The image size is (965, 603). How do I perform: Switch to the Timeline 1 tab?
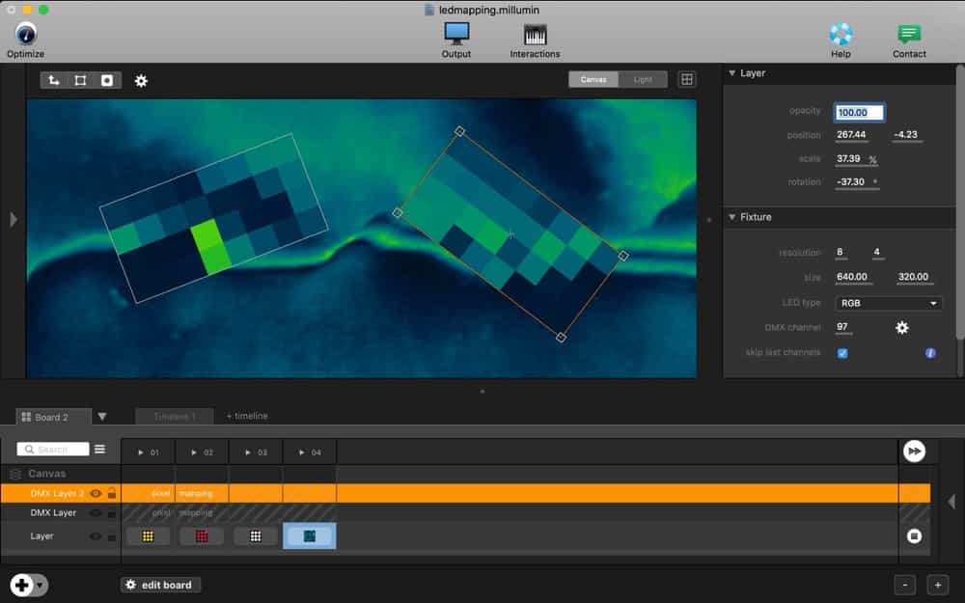click(x=174, y=416)
